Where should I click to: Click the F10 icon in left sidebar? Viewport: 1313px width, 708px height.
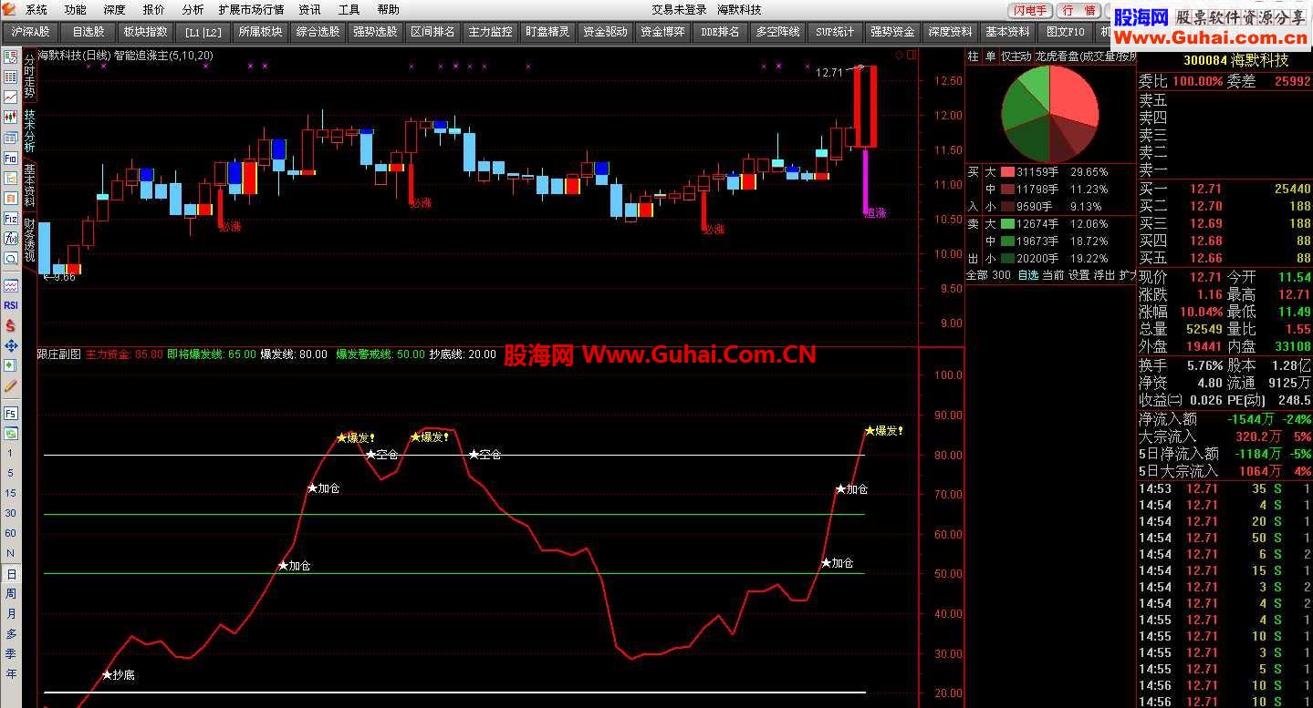[11, 158]
